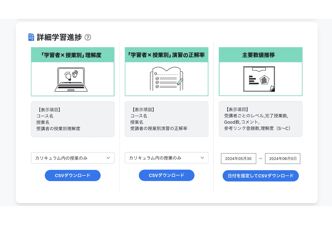Click the 受講者の授業別演習の正解率 display items box
The image size is (332, 225).
pos(166,119)
